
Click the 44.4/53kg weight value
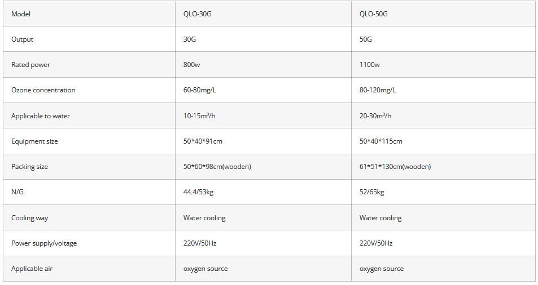point(199,192)
